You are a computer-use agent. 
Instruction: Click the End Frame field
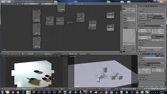(158, 32)
